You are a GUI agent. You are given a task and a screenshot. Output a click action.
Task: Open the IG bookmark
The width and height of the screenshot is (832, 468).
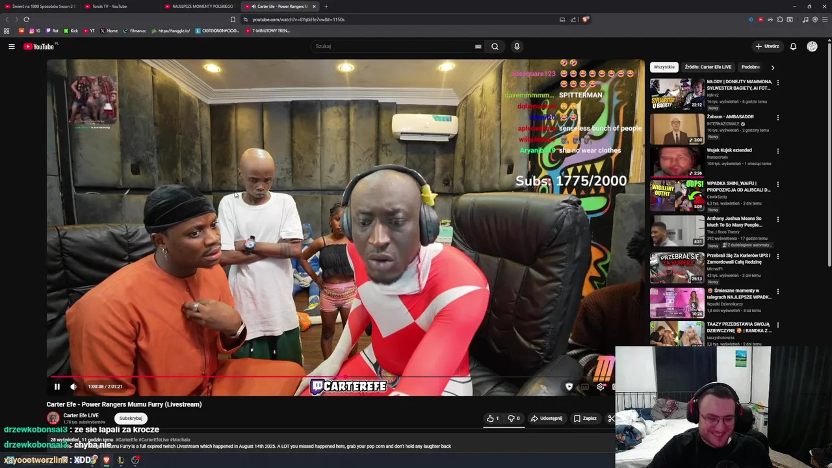click(x=34, y=31)
